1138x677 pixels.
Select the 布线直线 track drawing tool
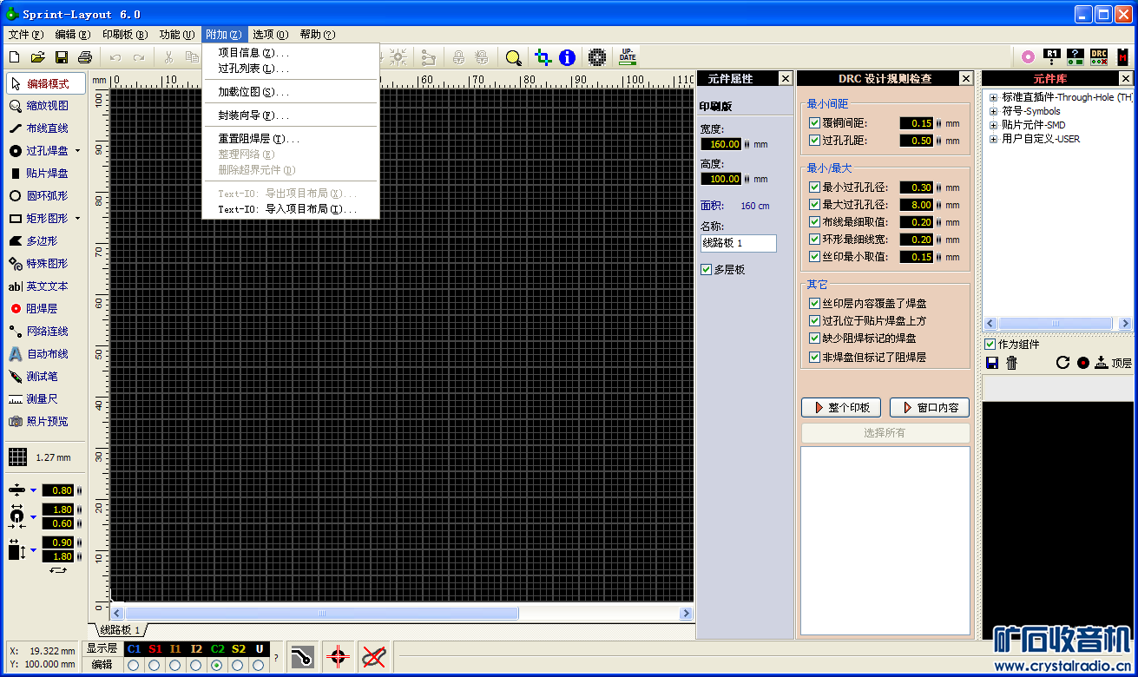(x=46, y=128)
